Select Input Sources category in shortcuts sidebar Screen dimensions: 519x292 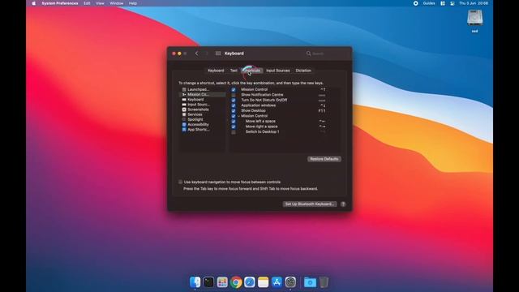tap(203, 105)
